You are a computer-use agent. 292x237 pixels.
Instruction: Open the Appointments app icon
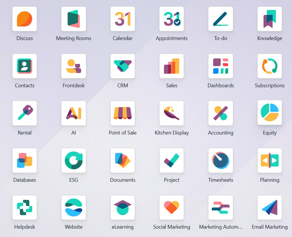[x=171, y=19]
